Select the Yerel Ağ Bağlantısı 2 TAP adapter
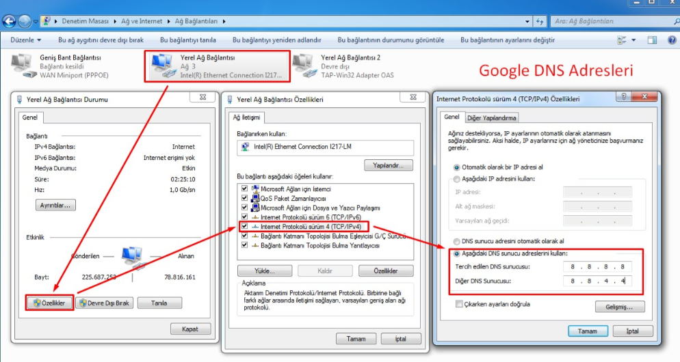 (x=304, y=66)
